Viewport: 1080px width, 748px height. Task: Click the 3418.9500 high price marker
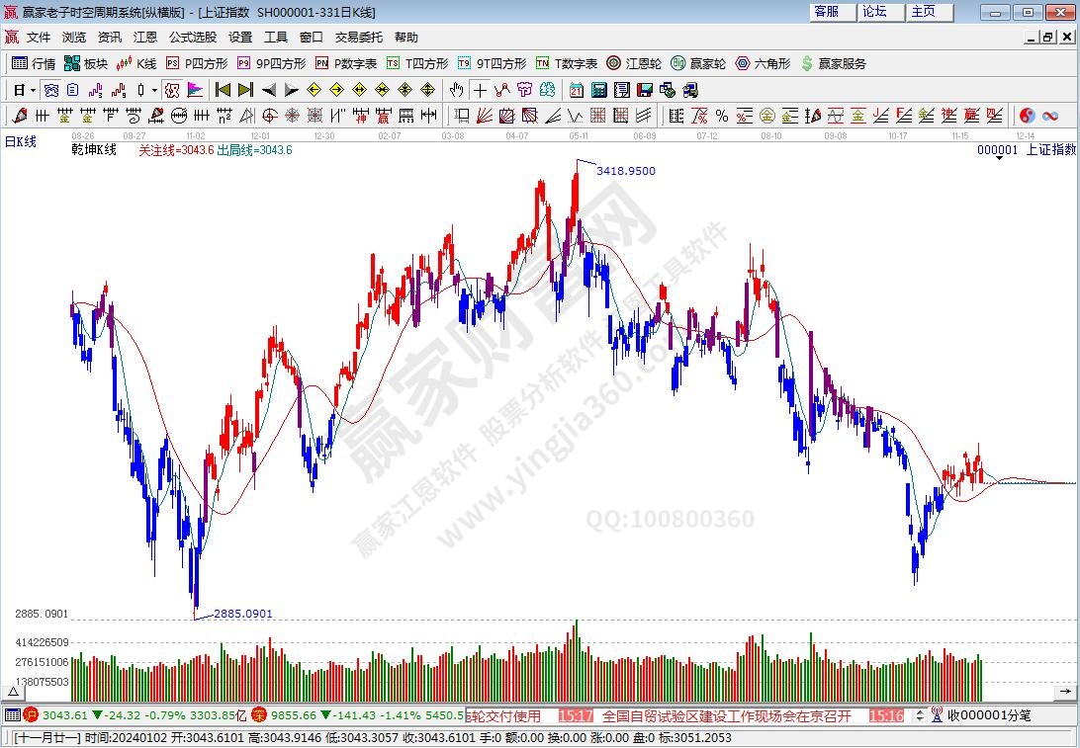coord(625,171)
